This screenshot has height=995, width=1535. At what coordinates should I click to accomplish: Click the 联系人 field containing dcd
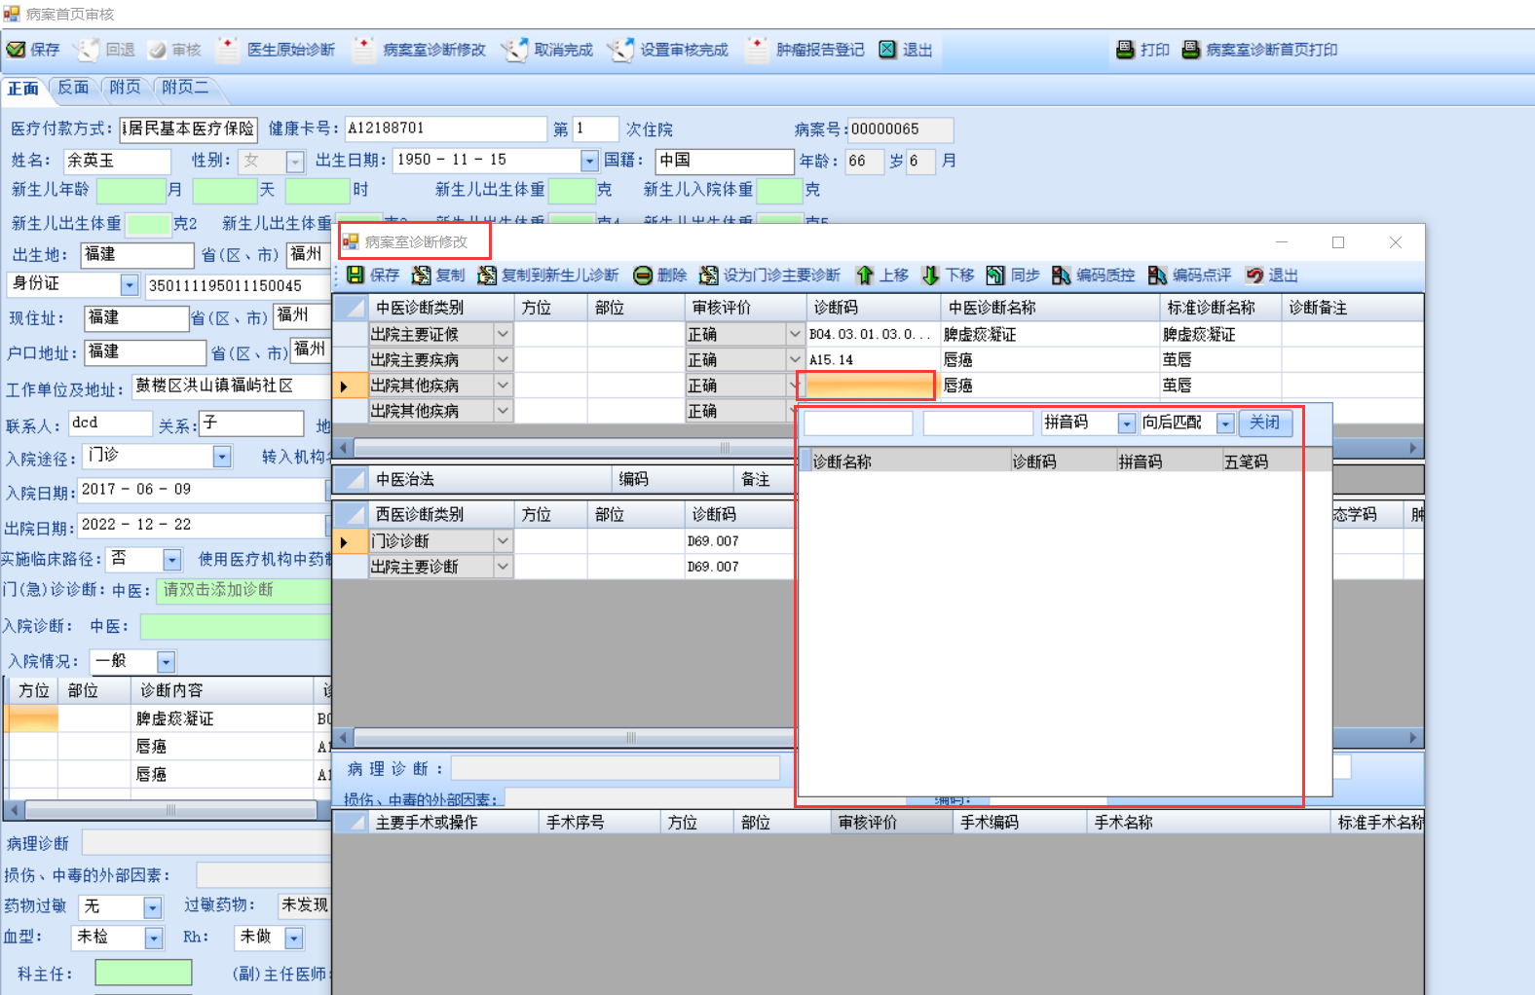click(110, 424)
